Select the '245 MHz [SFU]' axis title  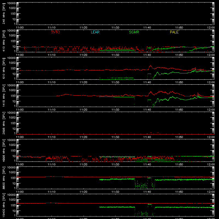(x=4, y=14)
